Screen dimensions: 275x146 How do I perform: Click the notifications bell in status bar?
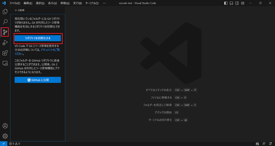pos(270,144)
